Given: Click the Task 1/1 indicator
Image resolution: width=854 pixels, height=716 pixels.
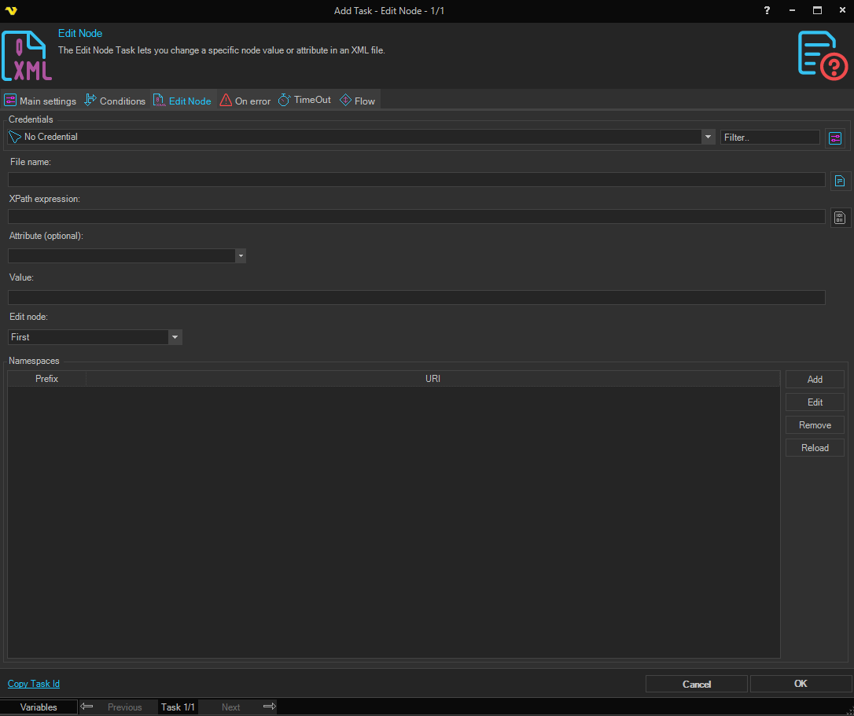Looking at the screenshot, I should (178, 707).
